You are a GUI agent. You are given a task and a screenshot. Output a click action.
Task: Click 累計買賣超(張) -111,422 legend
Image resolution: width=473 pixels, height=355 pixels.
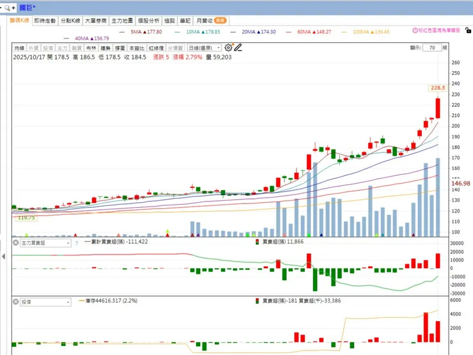[x=116, y=242]
